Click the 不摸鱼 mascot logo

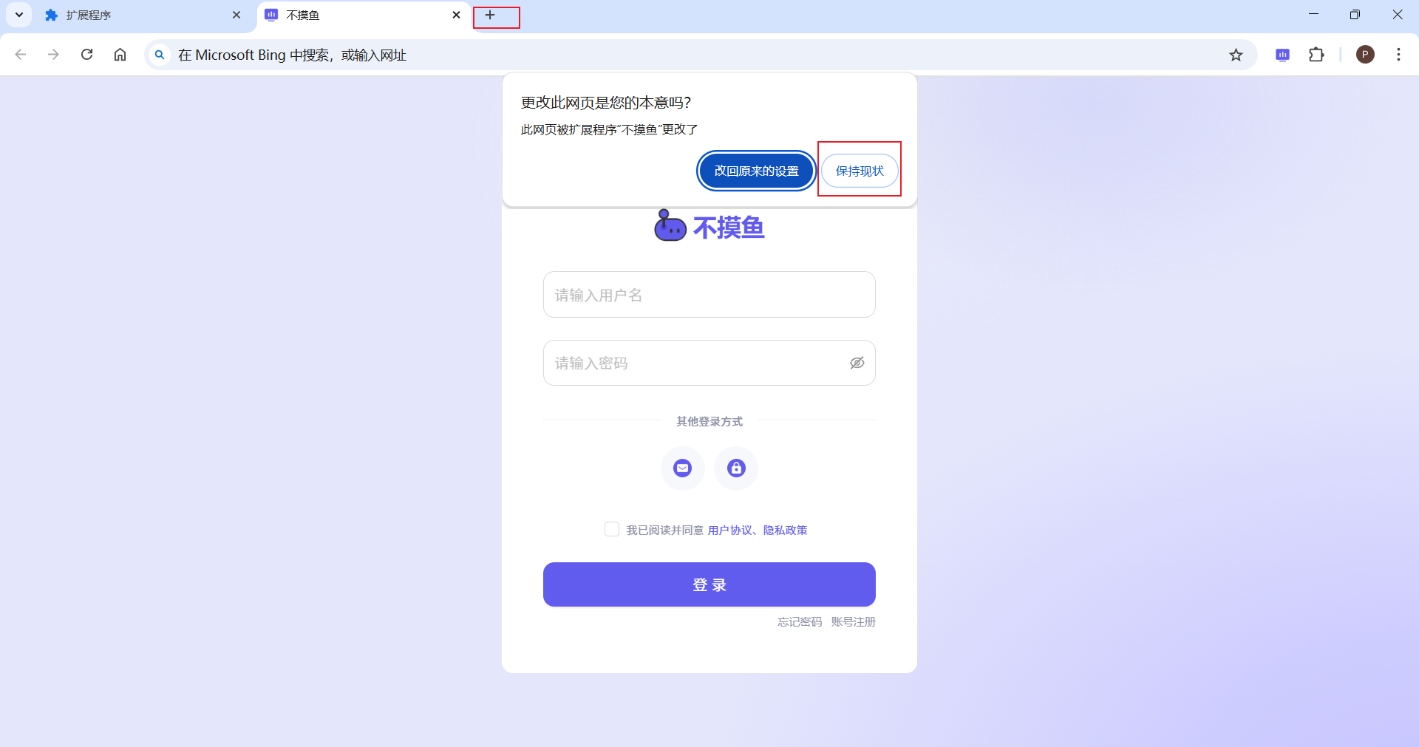[x=670, y=226]
